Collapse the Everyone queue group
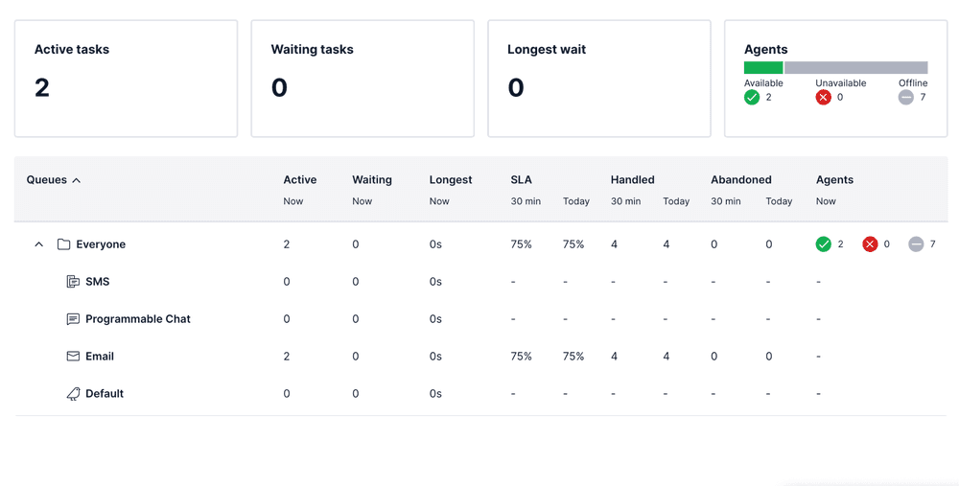The width and height of the screenshot is (959, 486). tap(39, 244)
